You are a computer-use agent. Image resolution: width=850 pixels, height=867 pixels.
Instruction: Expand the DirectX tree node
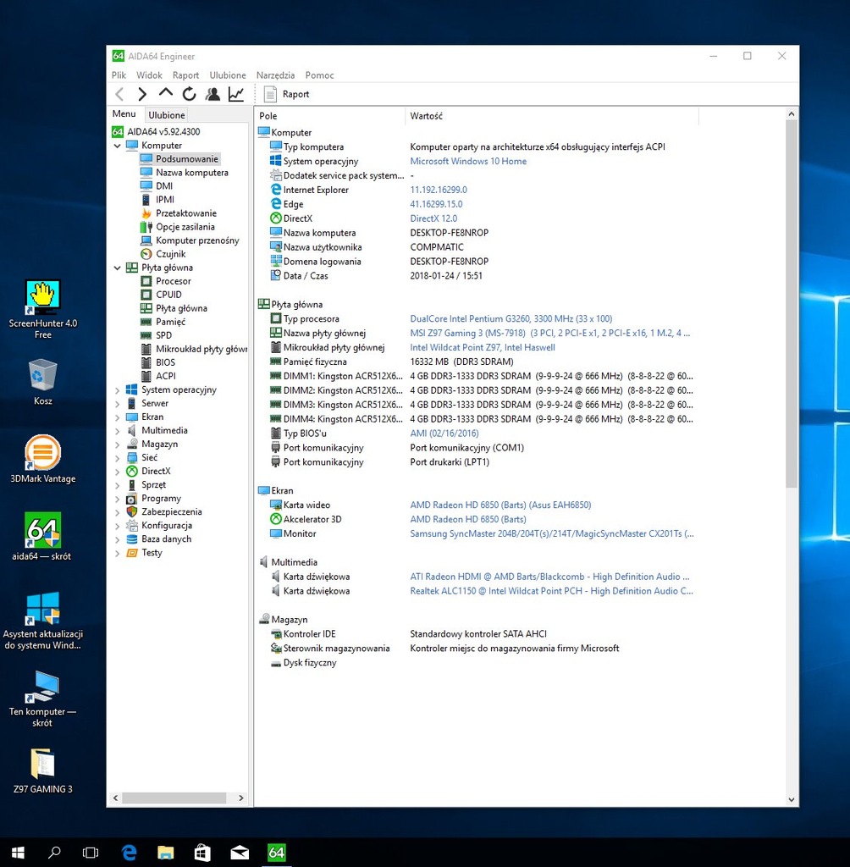pyautogui.click(x=117, y=471)
